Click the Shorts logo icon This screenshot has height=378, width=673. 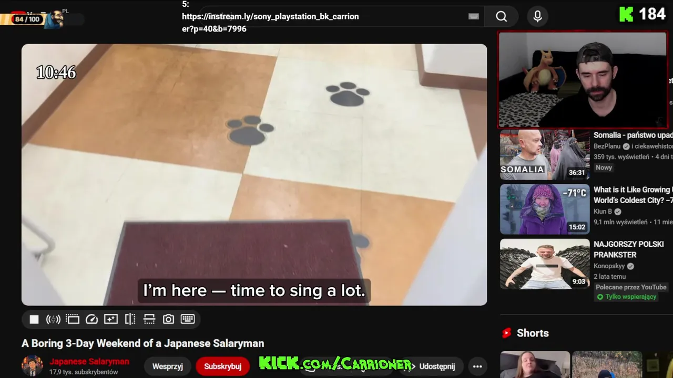click(507, 333)
